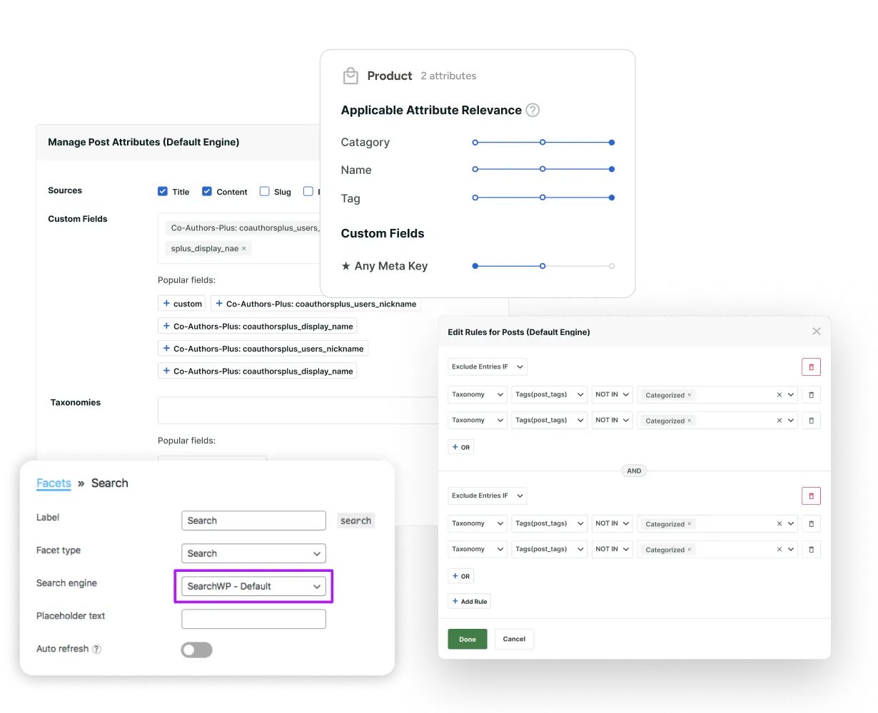Viewport: 878px width, 713px height.
Task: Click Done to save the post rules
Action: (468, 639)
